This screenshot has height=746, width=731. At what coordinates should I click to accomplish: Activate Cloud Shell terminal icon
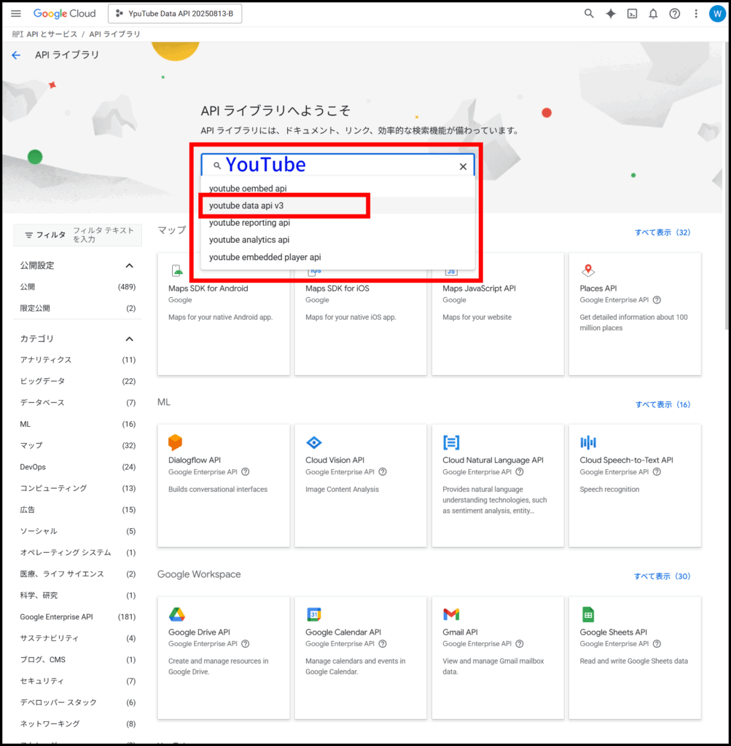point(632,13)
